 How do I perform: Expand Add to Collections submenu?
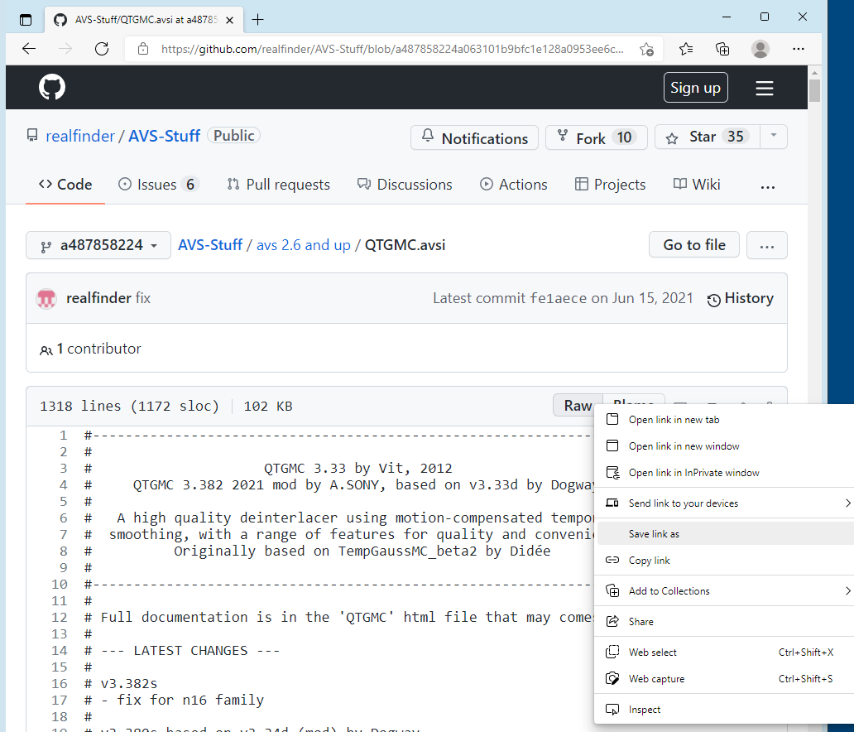724,591
